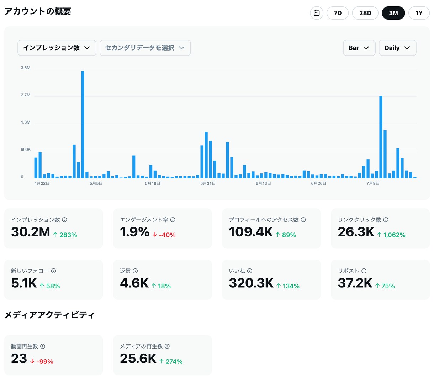
Task: Open the calendar date picker icon
Action: [x=317, y=13]
